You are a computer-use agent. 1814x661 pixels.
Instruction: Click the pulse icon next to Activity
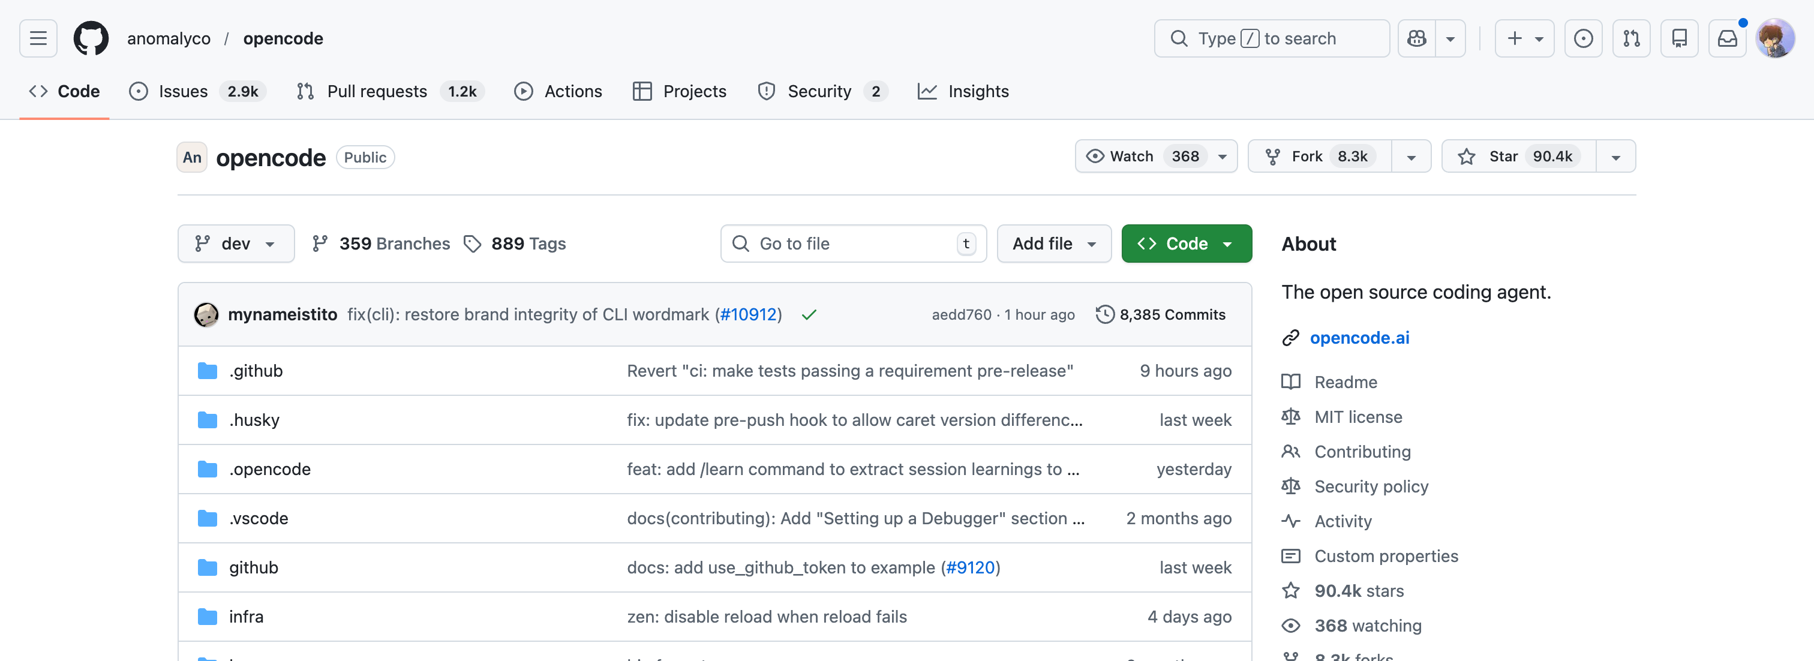click(x=1290, y=522)
